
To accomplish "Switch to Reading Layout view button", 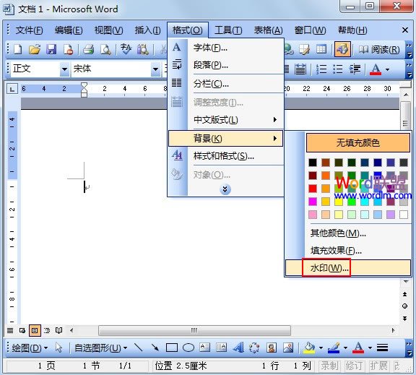I will [58, 330].
